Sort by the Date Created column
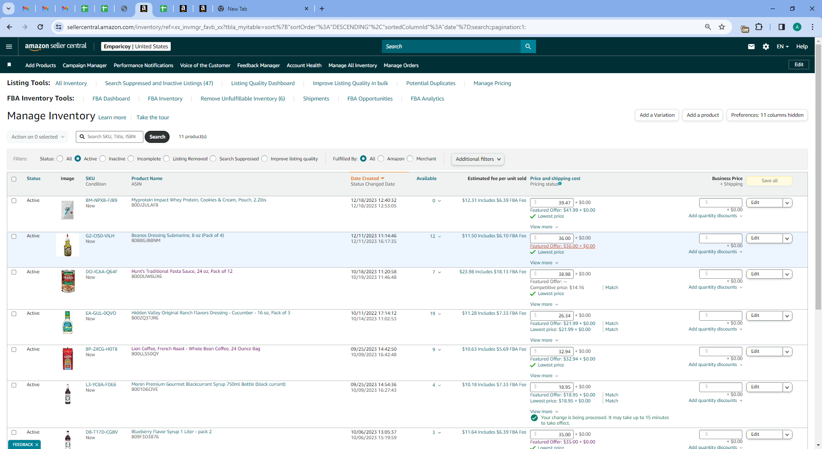822x449 pixels. pyautogui.click(x=367, y=179)
